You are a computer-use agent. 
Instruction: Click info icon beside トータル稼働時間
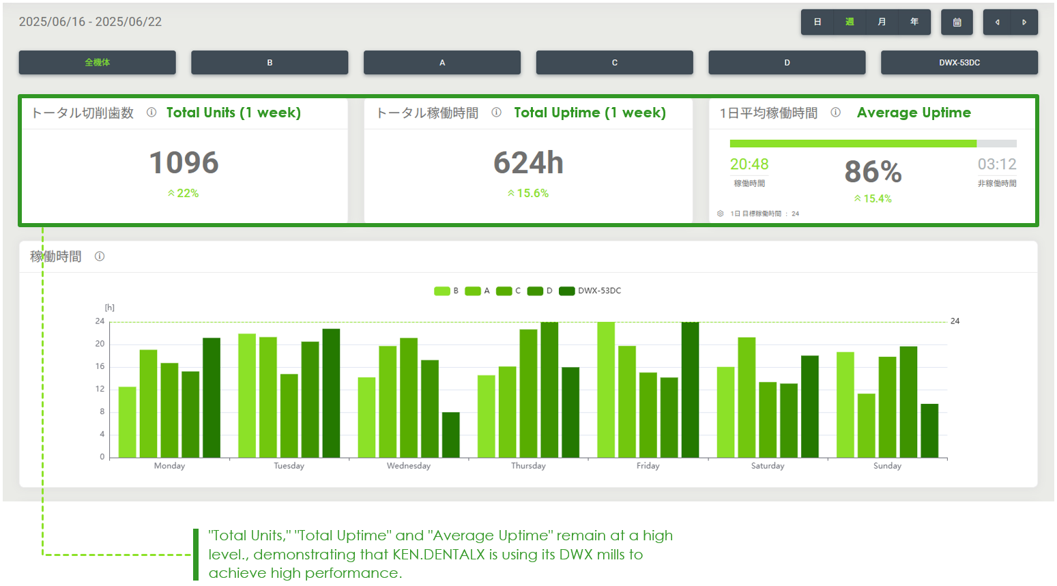tap(496, 113)
